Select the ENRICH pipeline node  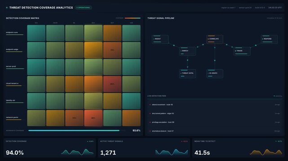coord(187,51)
